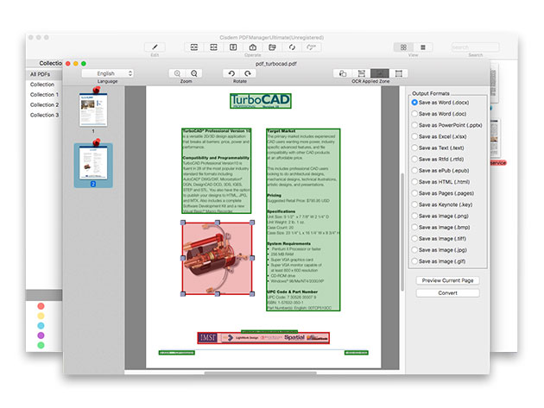Screen dimensions: 544x408
Task: Select the red motor image OCR zone
Action: click(218, 259)
